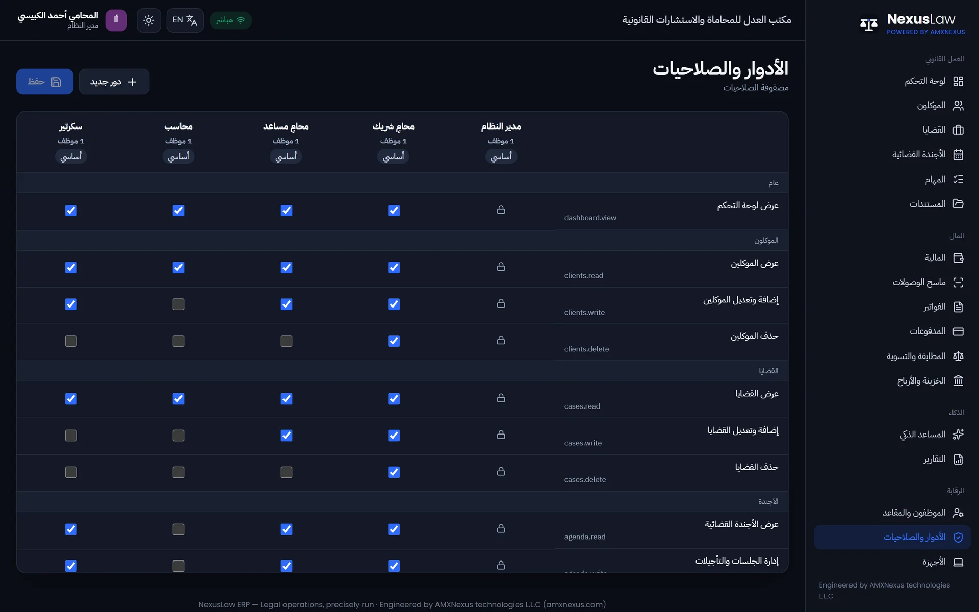Enable cases.delete for محاسب
The width and height of the screenshot is (979, 612).
178,472
